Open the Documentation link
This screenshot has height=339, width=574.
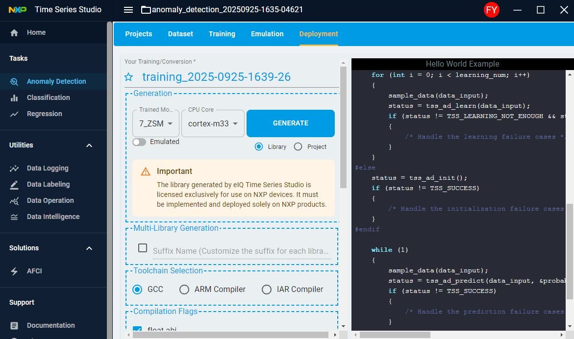click(x=53, y=325)
